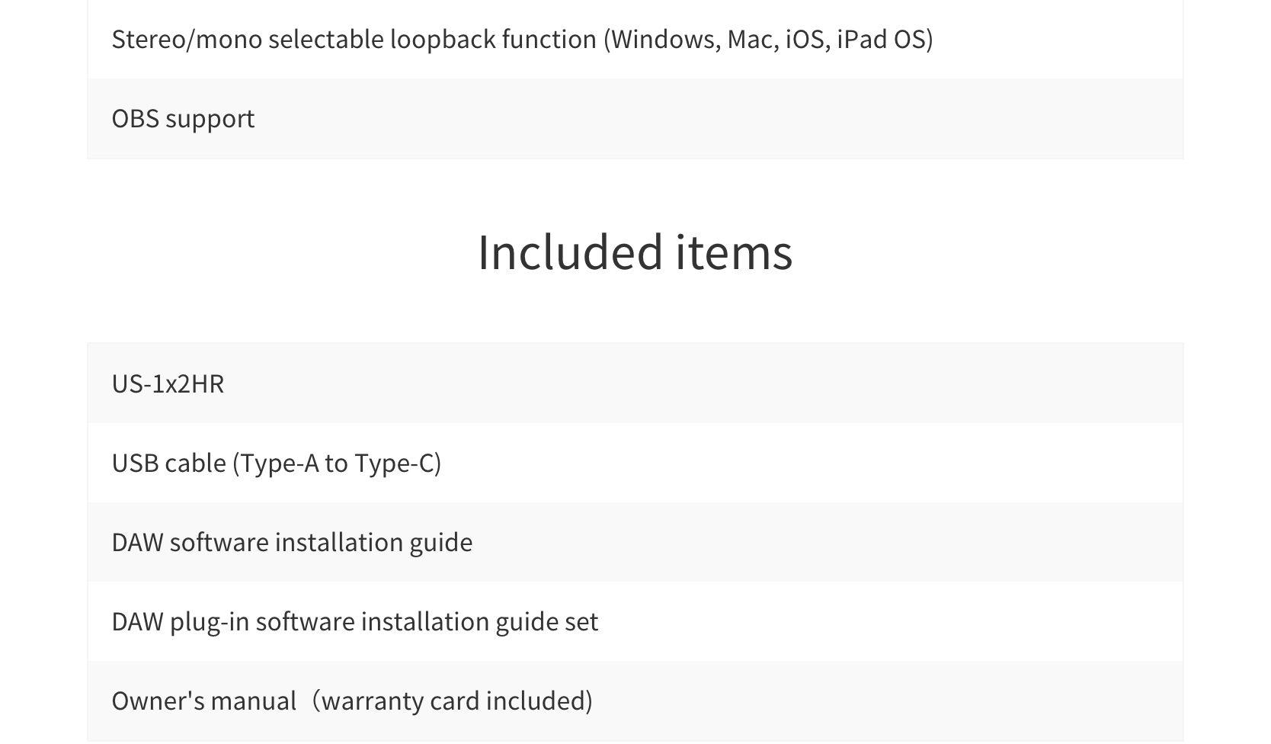Click 'DAW software installation guide' row text
1271x744 pixels.
[x=292, y=542]
